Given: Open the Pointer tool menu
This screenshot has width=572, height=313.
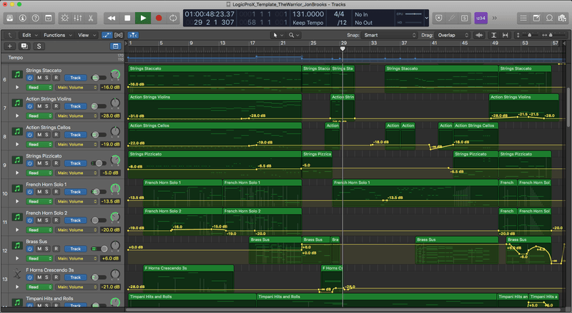Looking at the screenshot, I should pyautogui.click(x=278, y=35).
